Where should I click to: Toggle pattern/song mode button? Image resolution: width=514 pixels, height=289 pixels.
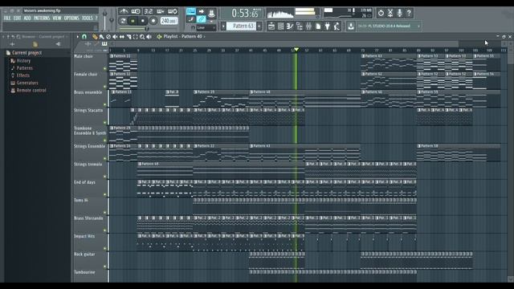[x=123, y=21]
